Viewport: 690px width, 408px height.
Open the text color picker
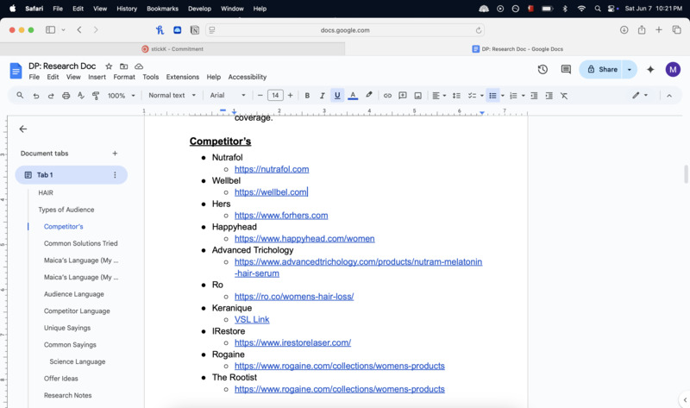(353, 96)
